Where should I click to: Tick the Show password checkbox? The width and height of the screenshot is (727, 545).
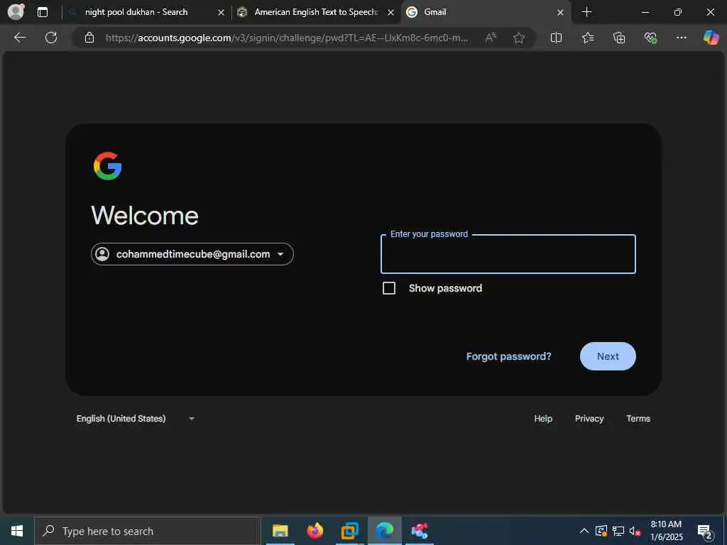[x=389, y=288]
